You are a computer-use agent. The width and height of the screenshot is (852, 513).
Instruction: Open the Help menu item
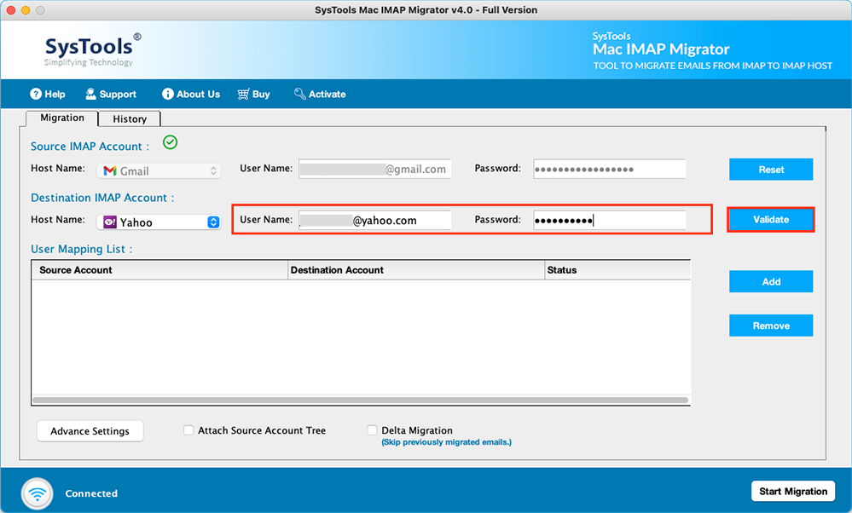48,94
